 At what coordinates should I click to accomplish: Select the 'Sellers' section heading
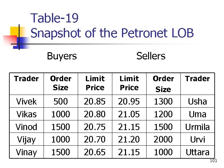[x=151, y=56]
